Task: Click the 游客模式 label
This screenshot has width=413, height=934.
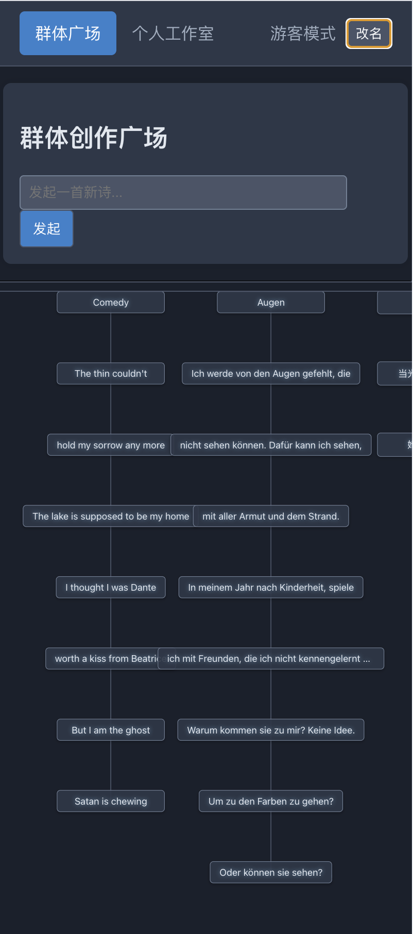Action: coord(302,33)
